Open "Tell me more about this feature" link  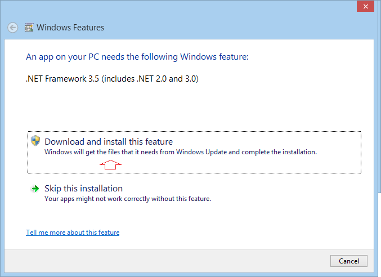(x=73, y=233)
